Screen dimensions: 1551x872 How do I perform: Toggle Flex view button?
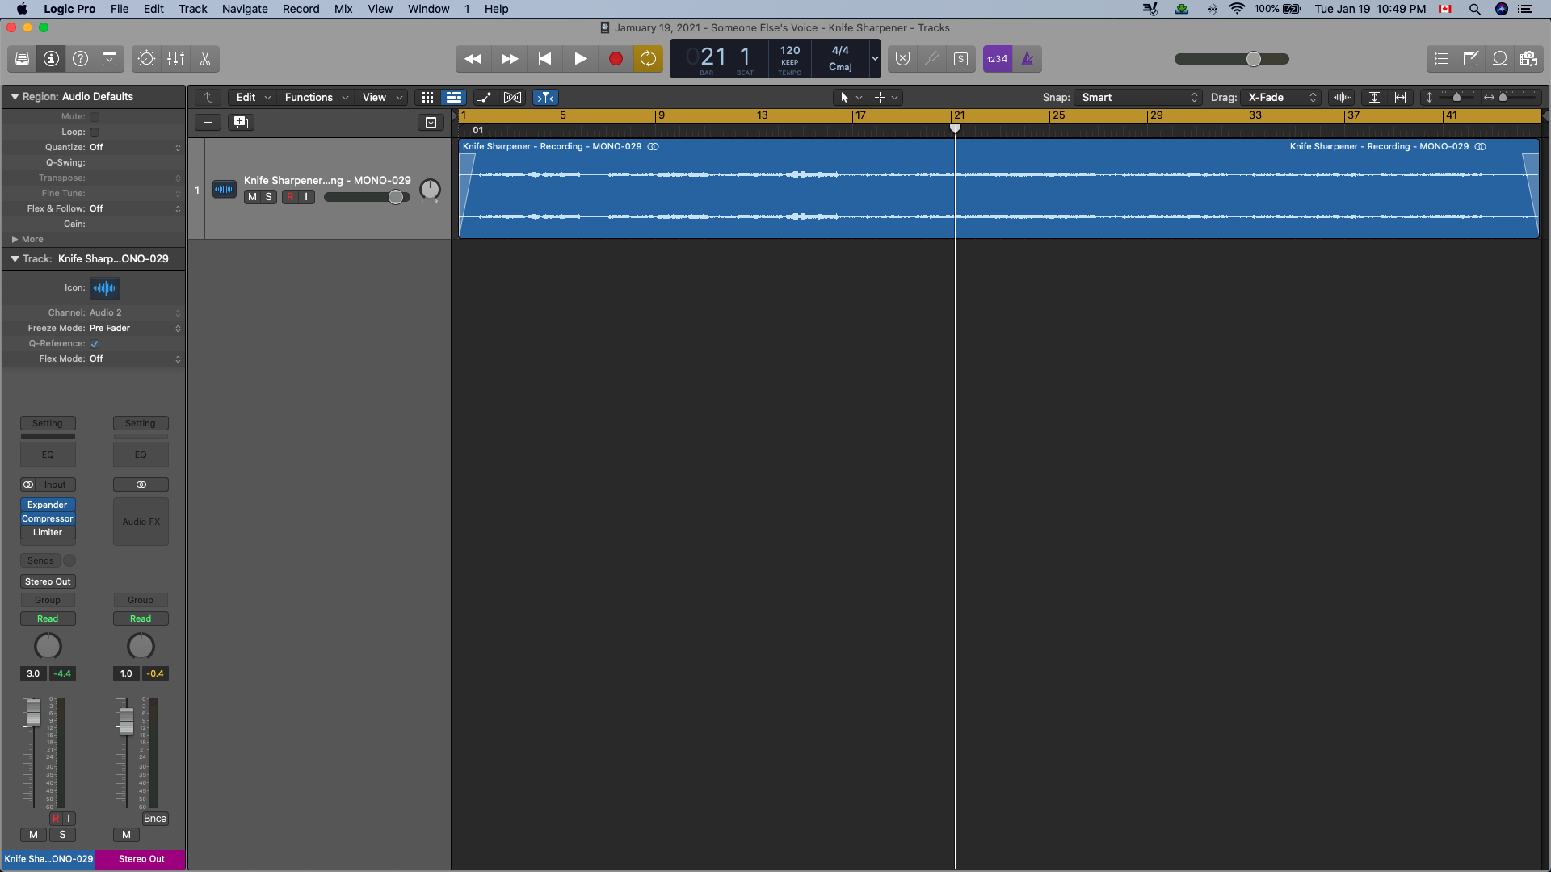[x=512, y=98]
